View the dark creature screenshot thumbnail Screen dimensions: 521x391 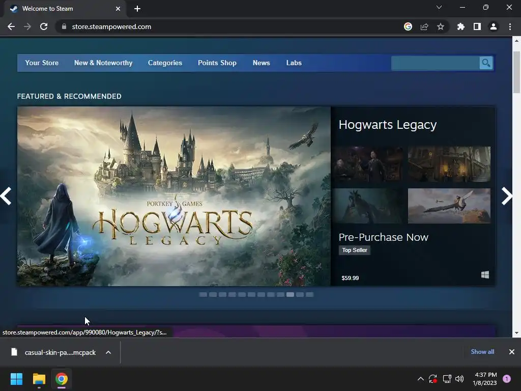[368, 206]
